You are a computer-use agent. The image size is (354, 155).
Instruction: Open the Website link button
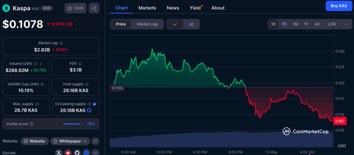(x=35, y=141)
